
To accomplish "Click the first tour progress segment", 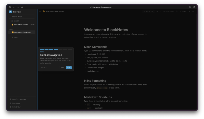I will tap(42, 49).
